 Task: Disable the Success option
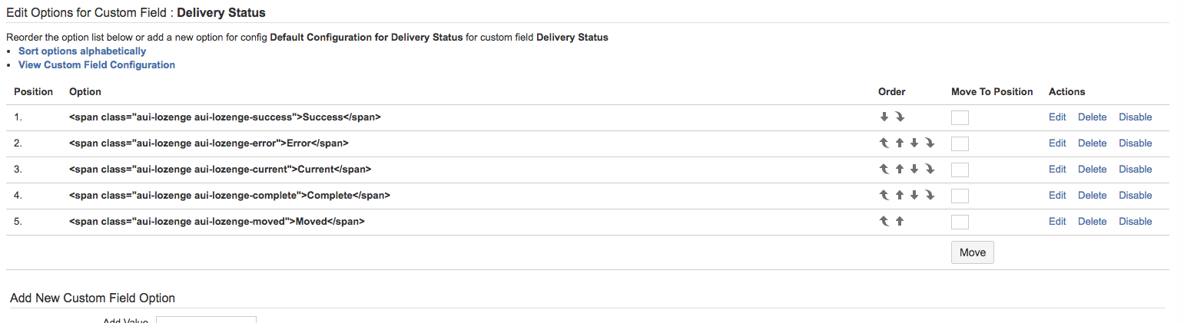click(1135, 117)
